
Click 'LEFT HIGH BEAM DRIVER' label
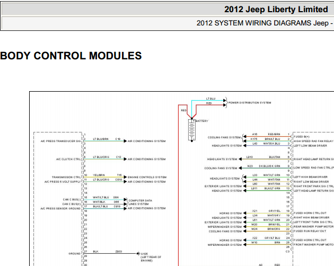311,177
